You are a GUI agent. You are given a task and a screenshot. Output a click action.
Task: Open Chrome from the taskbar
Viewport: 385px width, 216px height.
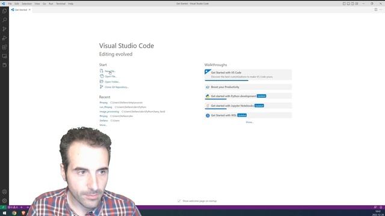[x=14, y=213]
